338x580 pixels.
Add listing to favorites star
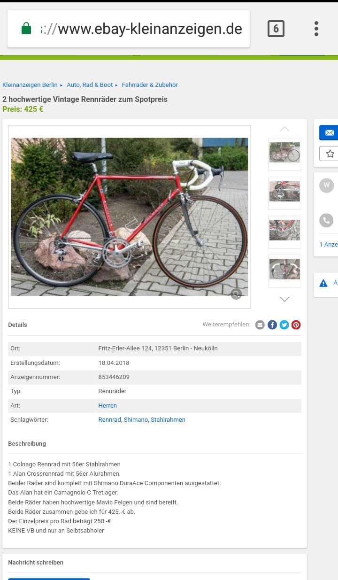coord(329,154)
